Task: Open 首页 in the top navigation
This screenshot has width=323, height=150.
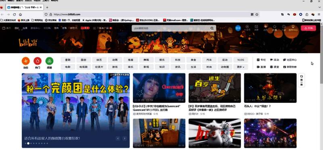Action: [6, 28]
